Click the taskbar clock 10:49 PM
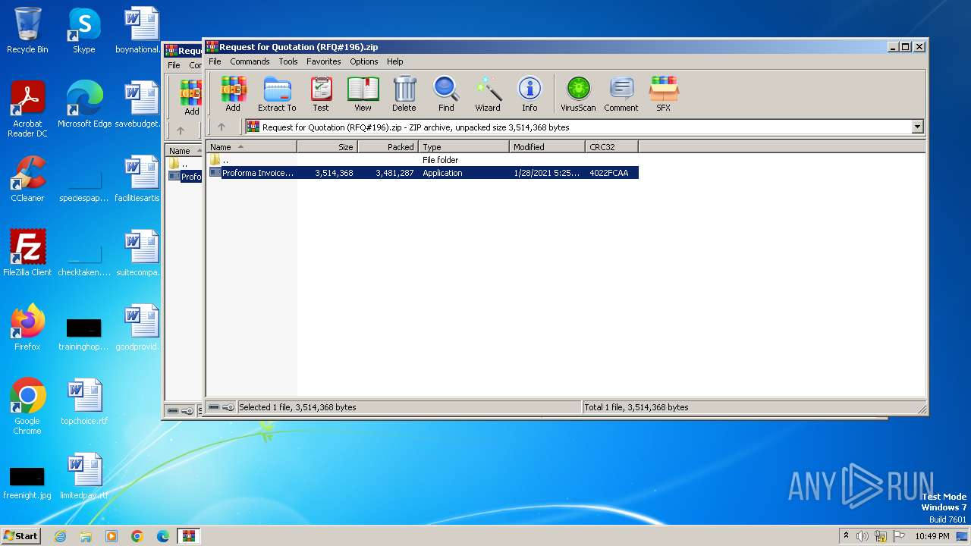The height and width of the screenshot is (546, 971). 932,536
